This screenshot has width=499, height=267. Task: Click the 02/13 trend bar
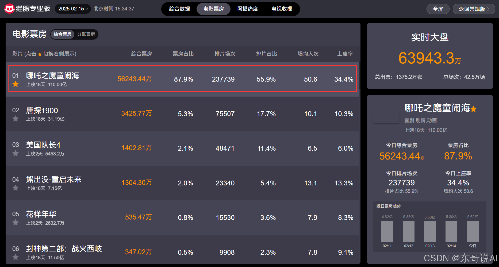[x=430, y=232]
